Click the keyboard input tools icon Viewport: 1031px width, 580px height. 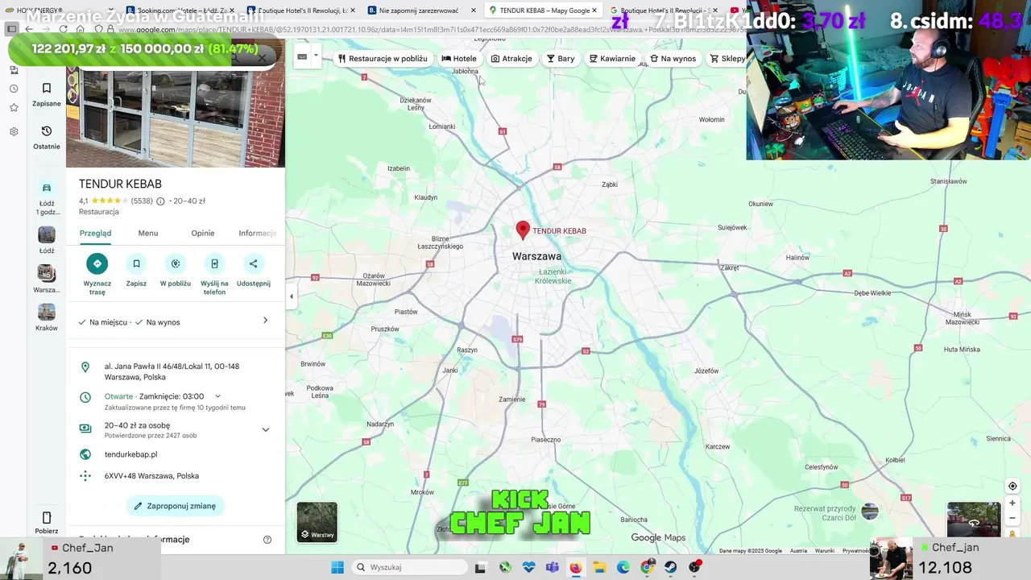coord(302,56)
